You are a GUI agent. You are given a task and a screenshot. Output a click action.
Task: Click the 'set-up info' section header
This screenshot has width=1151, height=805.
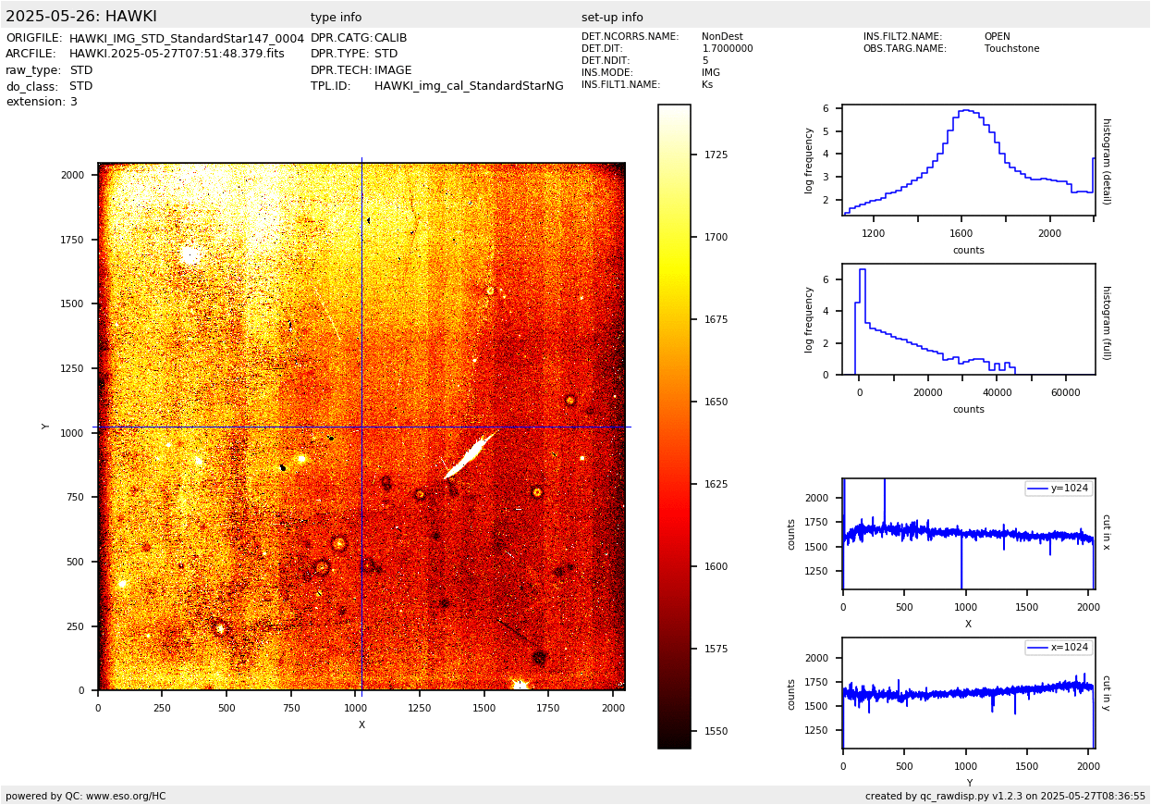pyautogui.click(x=612, y=18)
